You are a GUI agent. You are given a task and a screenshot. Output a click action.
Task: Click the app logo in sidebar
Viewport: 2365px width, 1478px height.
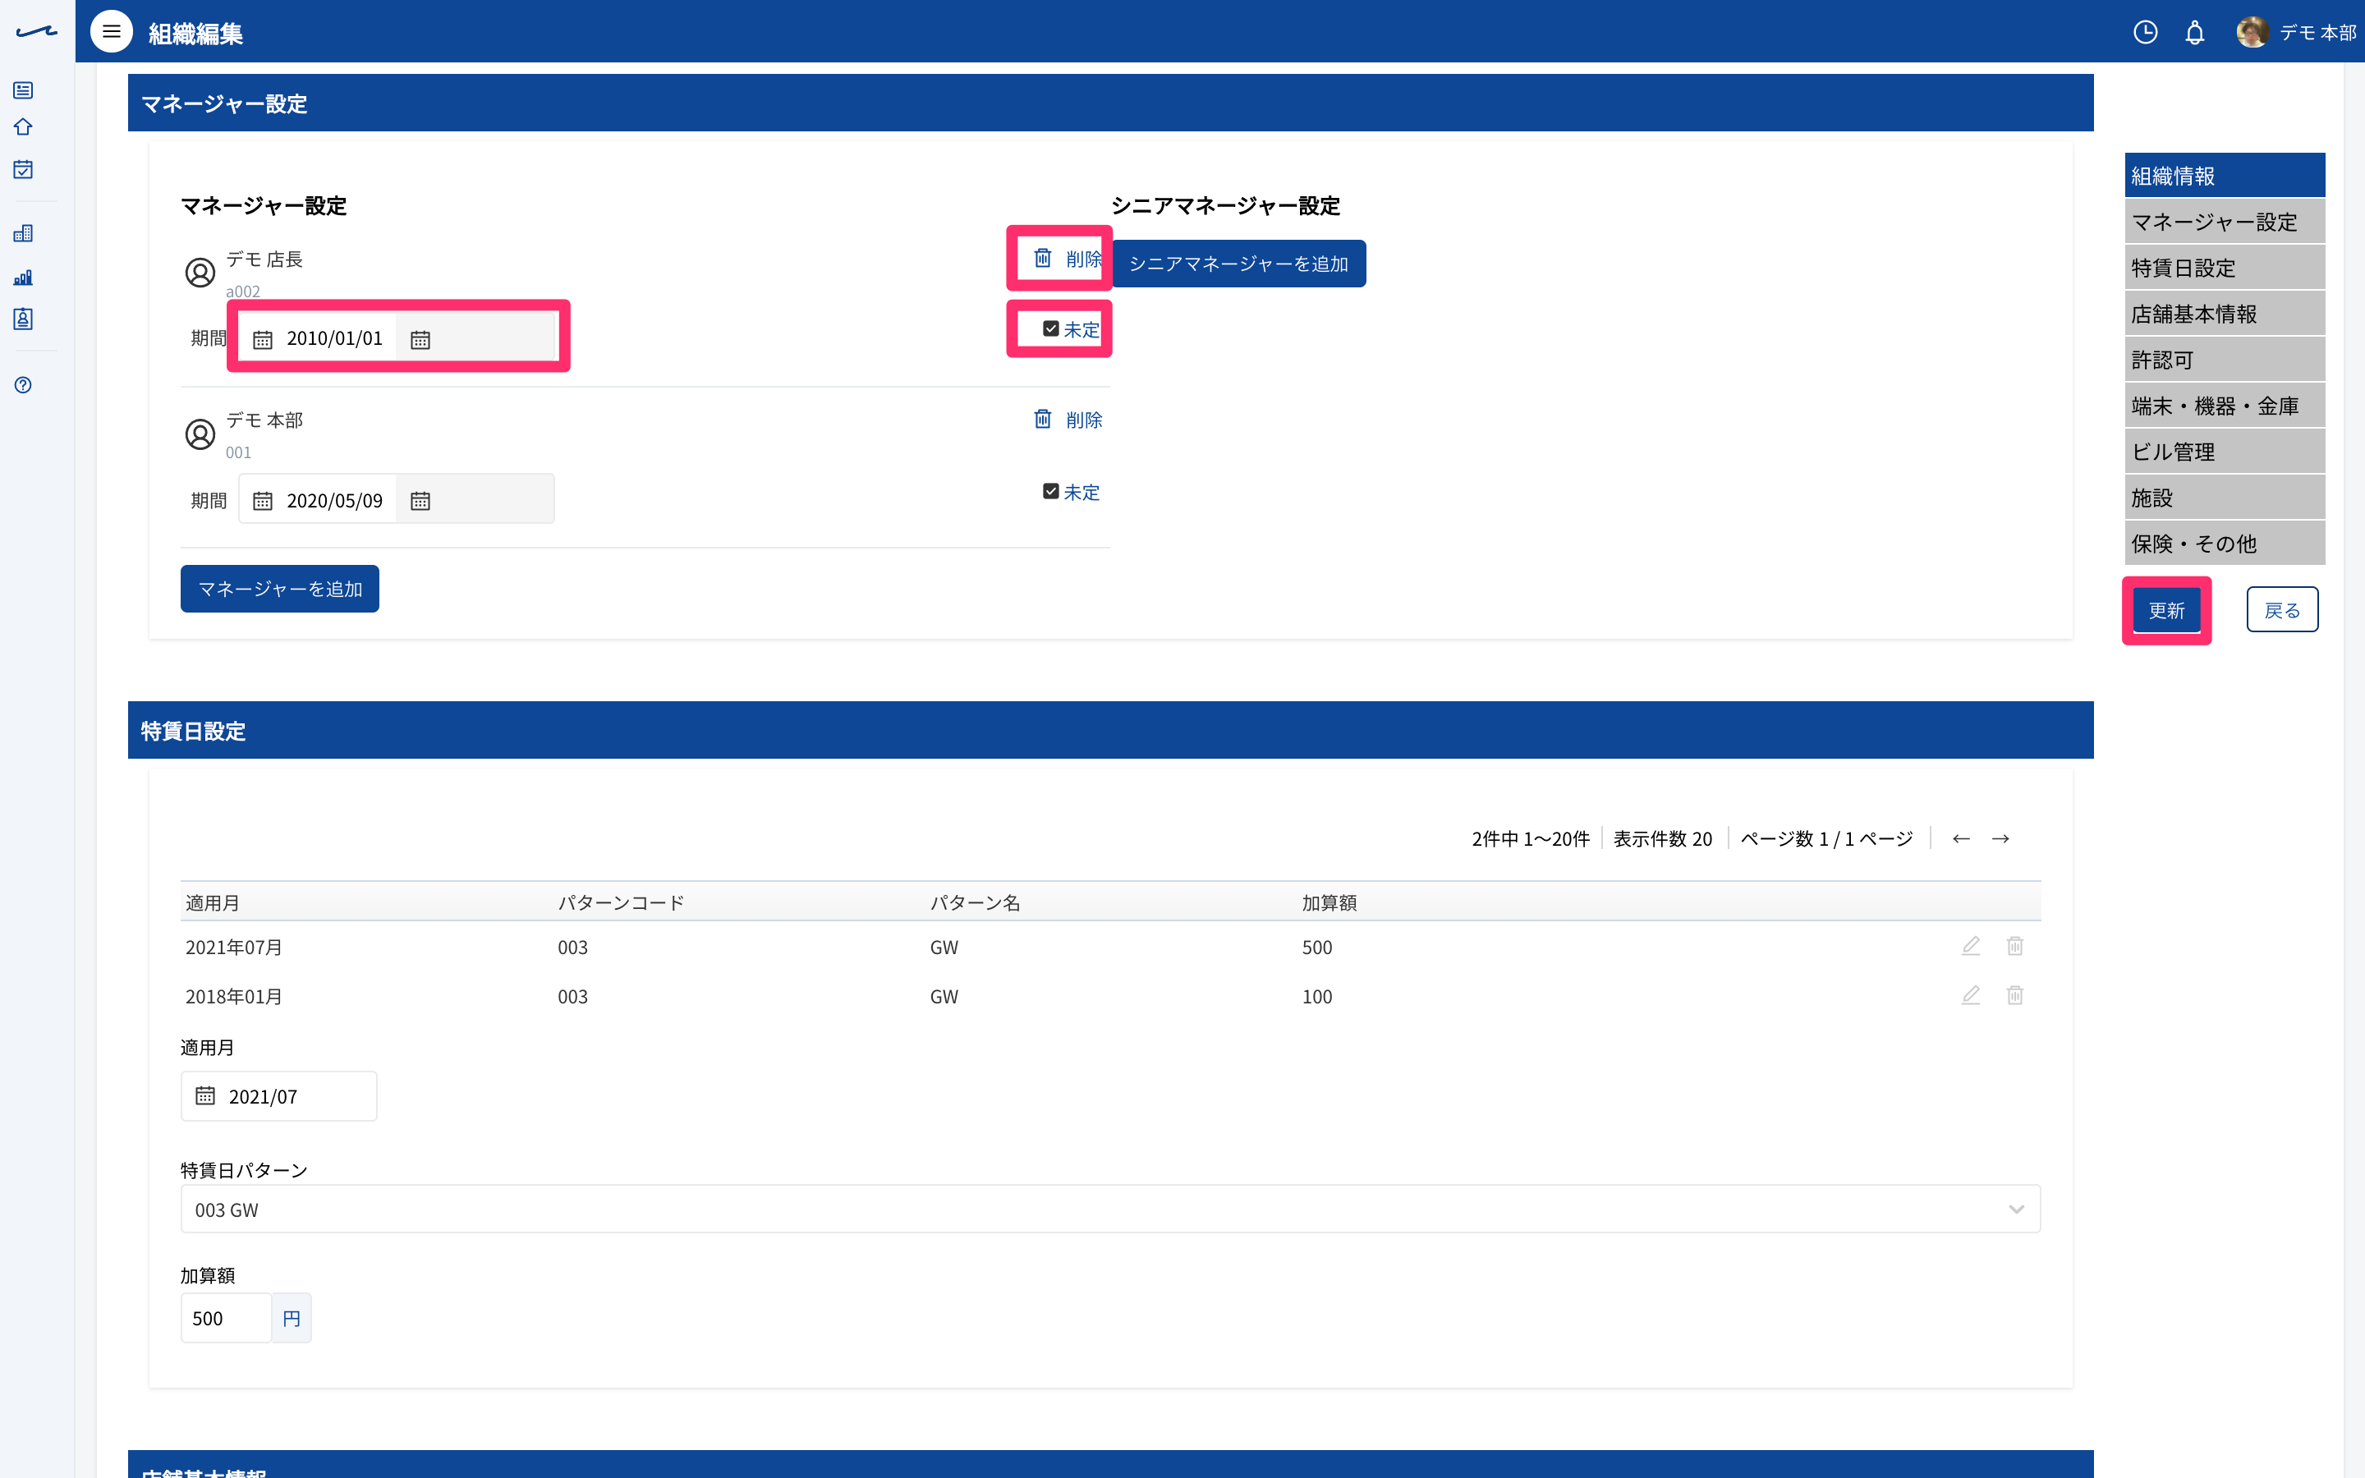tap(37, 32)
